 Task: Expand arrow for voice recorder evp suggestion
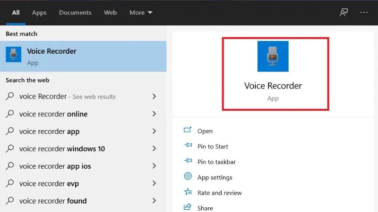tap(154, 184)
